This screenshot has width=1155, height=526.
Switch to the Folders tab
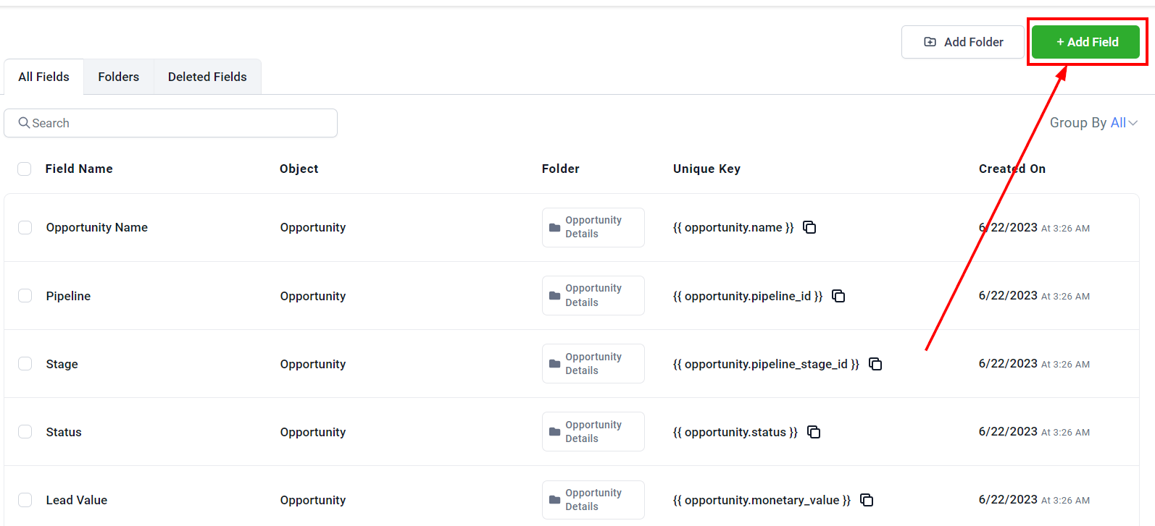[119, 77]
